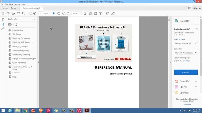Toggle the Bookmarks panel icon
Viewport: 202px width, 113px height.
3,24
